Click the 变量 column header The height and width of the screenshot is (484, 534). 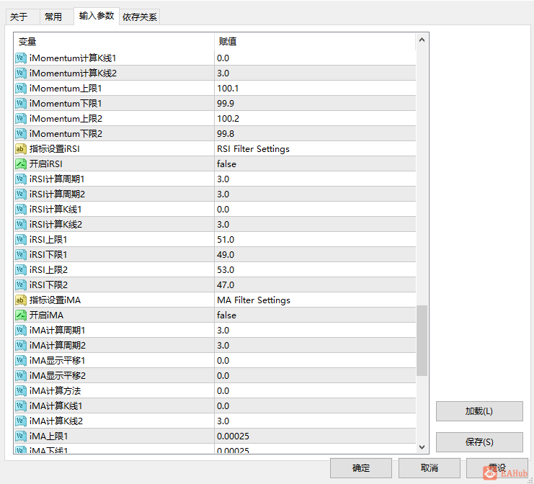(114, 42)
